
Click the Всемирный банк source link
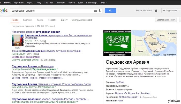[x=150, y=97]
